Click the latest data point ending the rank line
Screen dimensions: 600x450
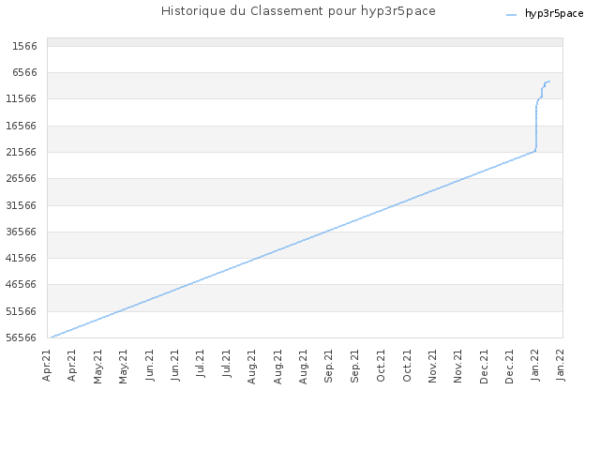click(549, 82)
